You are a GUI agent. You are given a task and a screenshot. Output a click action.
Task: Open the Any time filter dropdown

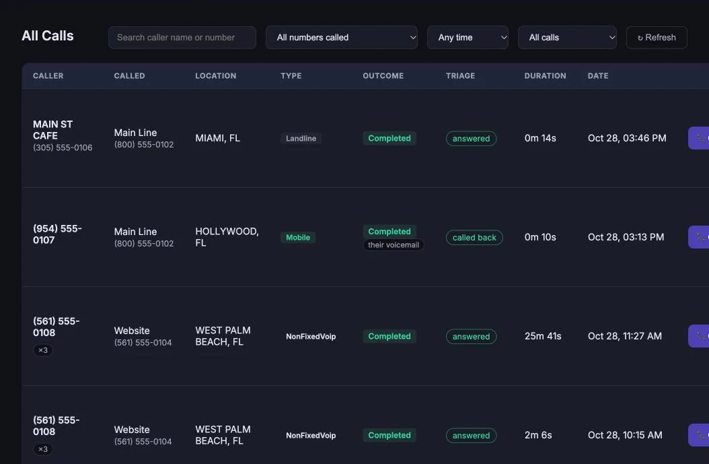468,38
